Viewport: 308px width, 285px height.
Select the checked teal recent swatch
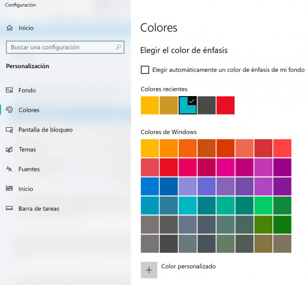click(188, 105)
